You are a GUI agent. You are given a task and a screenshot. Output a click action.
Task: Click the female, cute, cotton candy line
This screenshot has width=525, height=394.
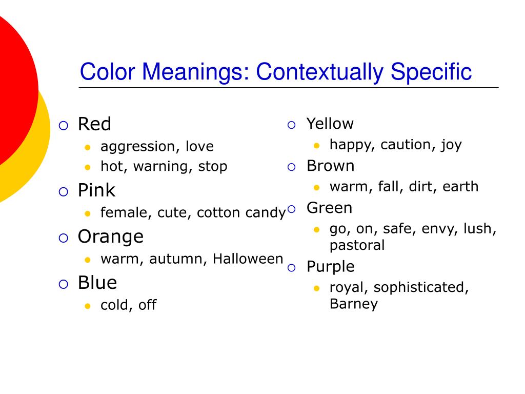point(193,213)
